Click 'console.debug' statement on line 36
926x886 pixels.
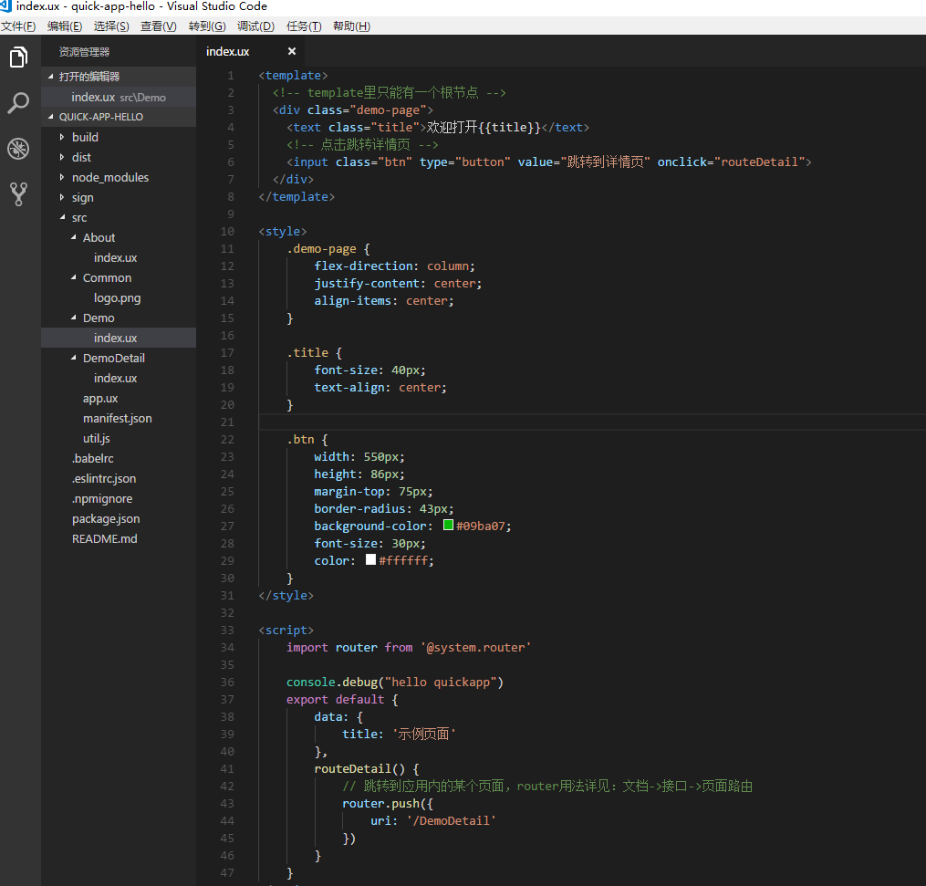click(x=394, y=683)
